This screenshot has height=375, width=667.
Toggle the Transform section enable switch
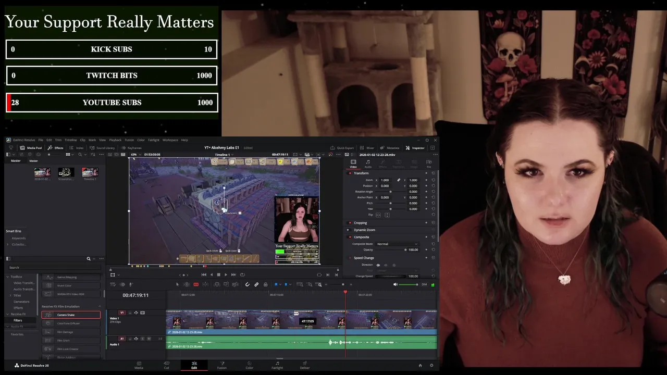coord(350,173)
